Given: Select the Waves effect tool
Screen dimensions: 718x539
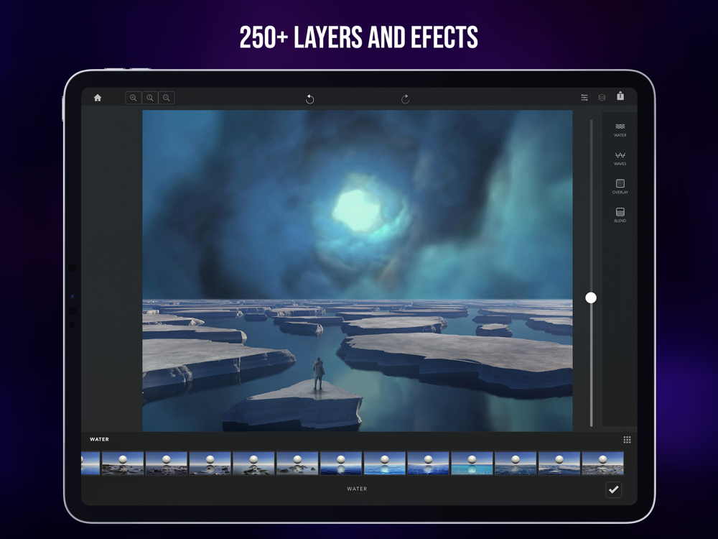Looking at the screenshot, I should [620, 159].
